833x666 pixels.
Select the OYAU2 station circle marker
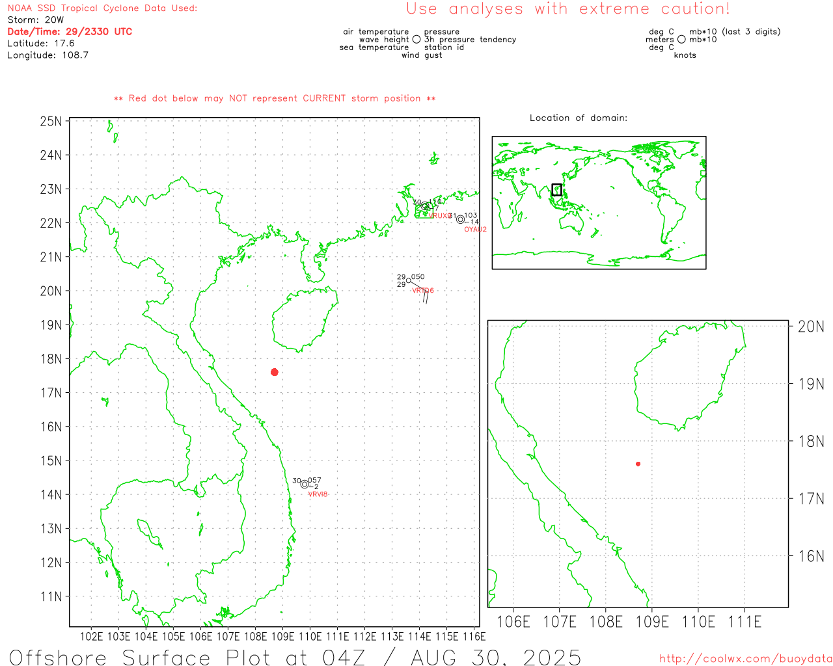click(460, 219)
